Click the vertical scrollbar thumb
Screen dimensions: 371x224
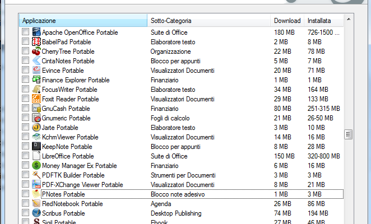tap(348, 134)
